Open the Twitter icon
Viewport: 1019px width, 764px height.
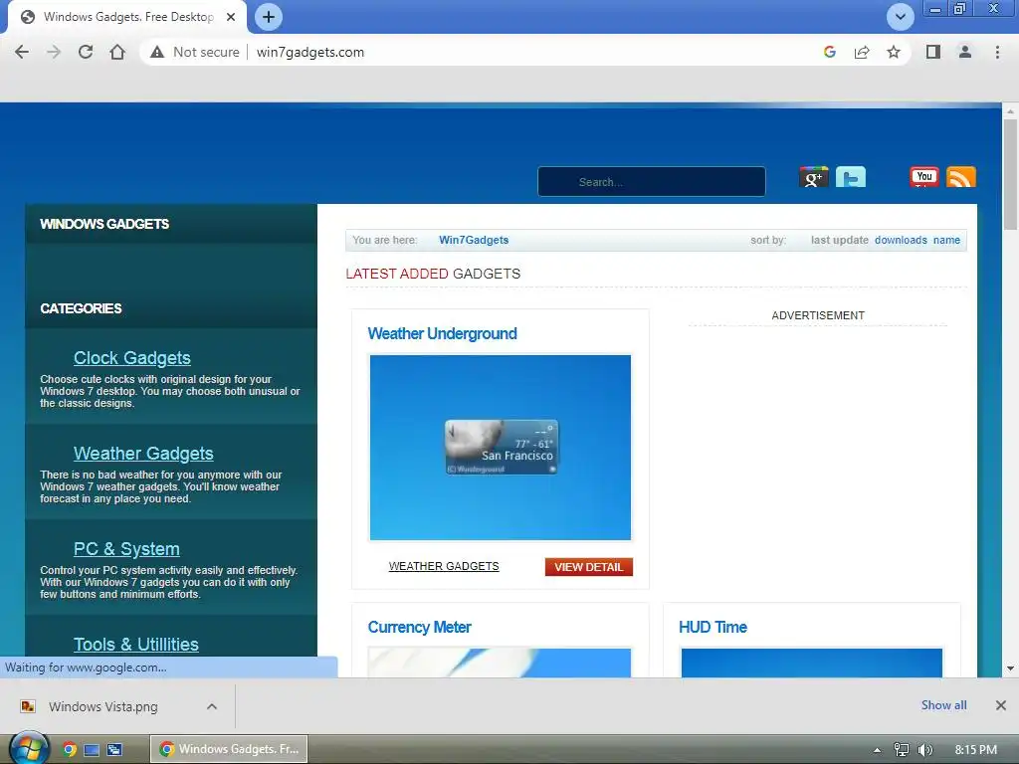(x=850, y=177)
